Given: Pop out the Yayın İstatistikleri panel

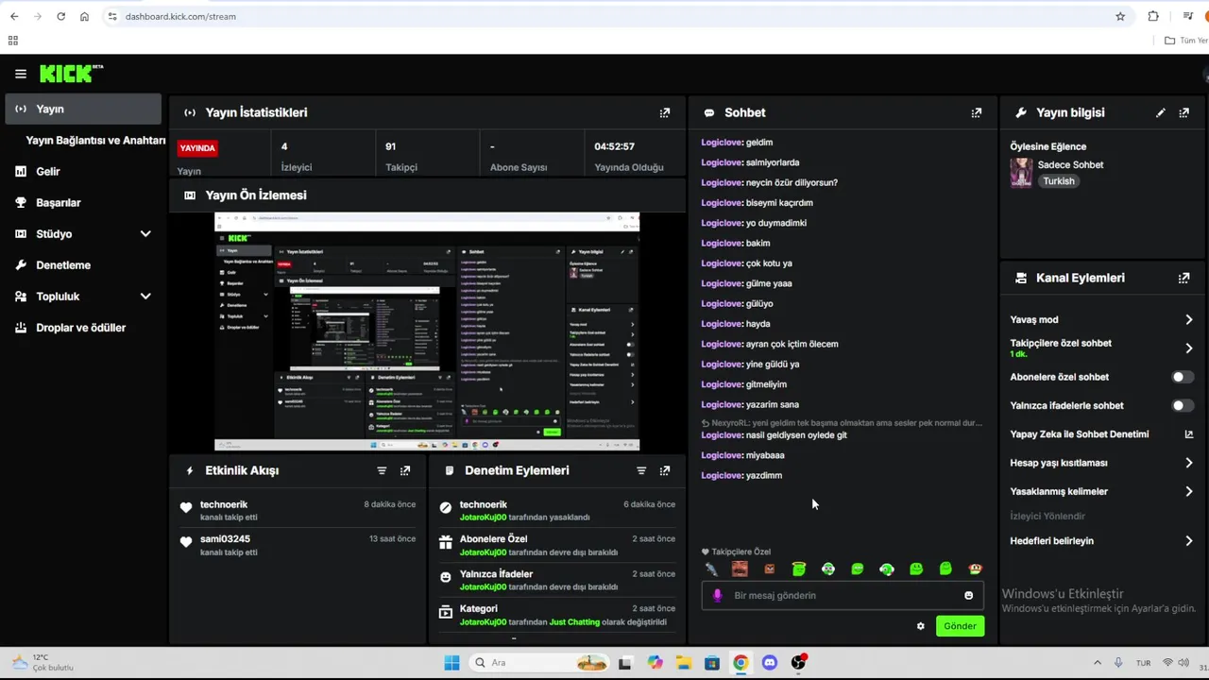Looking at the screenshot, I should point(665,112).
